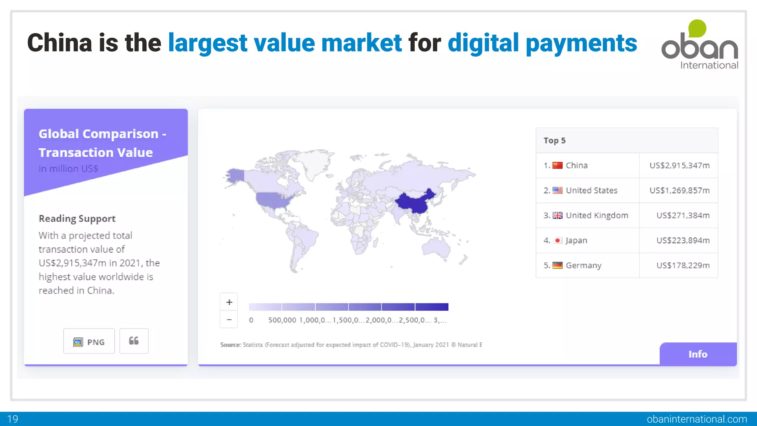Viewport: 757px width, 426px height.
Task: Click the Oban International logo
Action: click(x=700, y=44)
